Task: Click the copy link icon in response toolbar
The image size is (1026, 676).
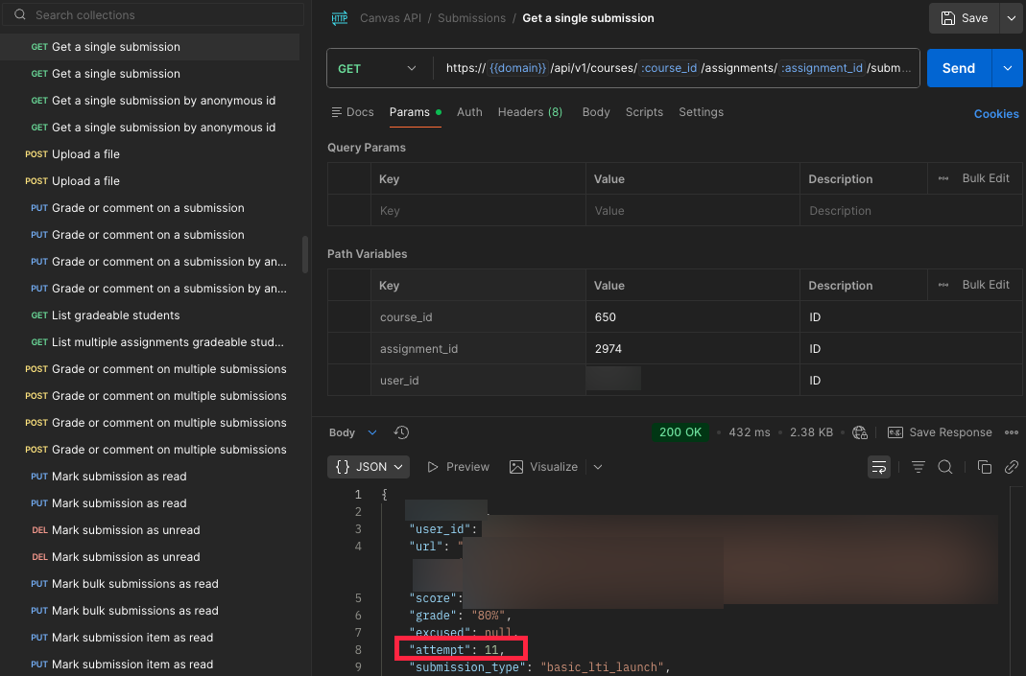Action: pyautogui.click(x=1012, y=467)
